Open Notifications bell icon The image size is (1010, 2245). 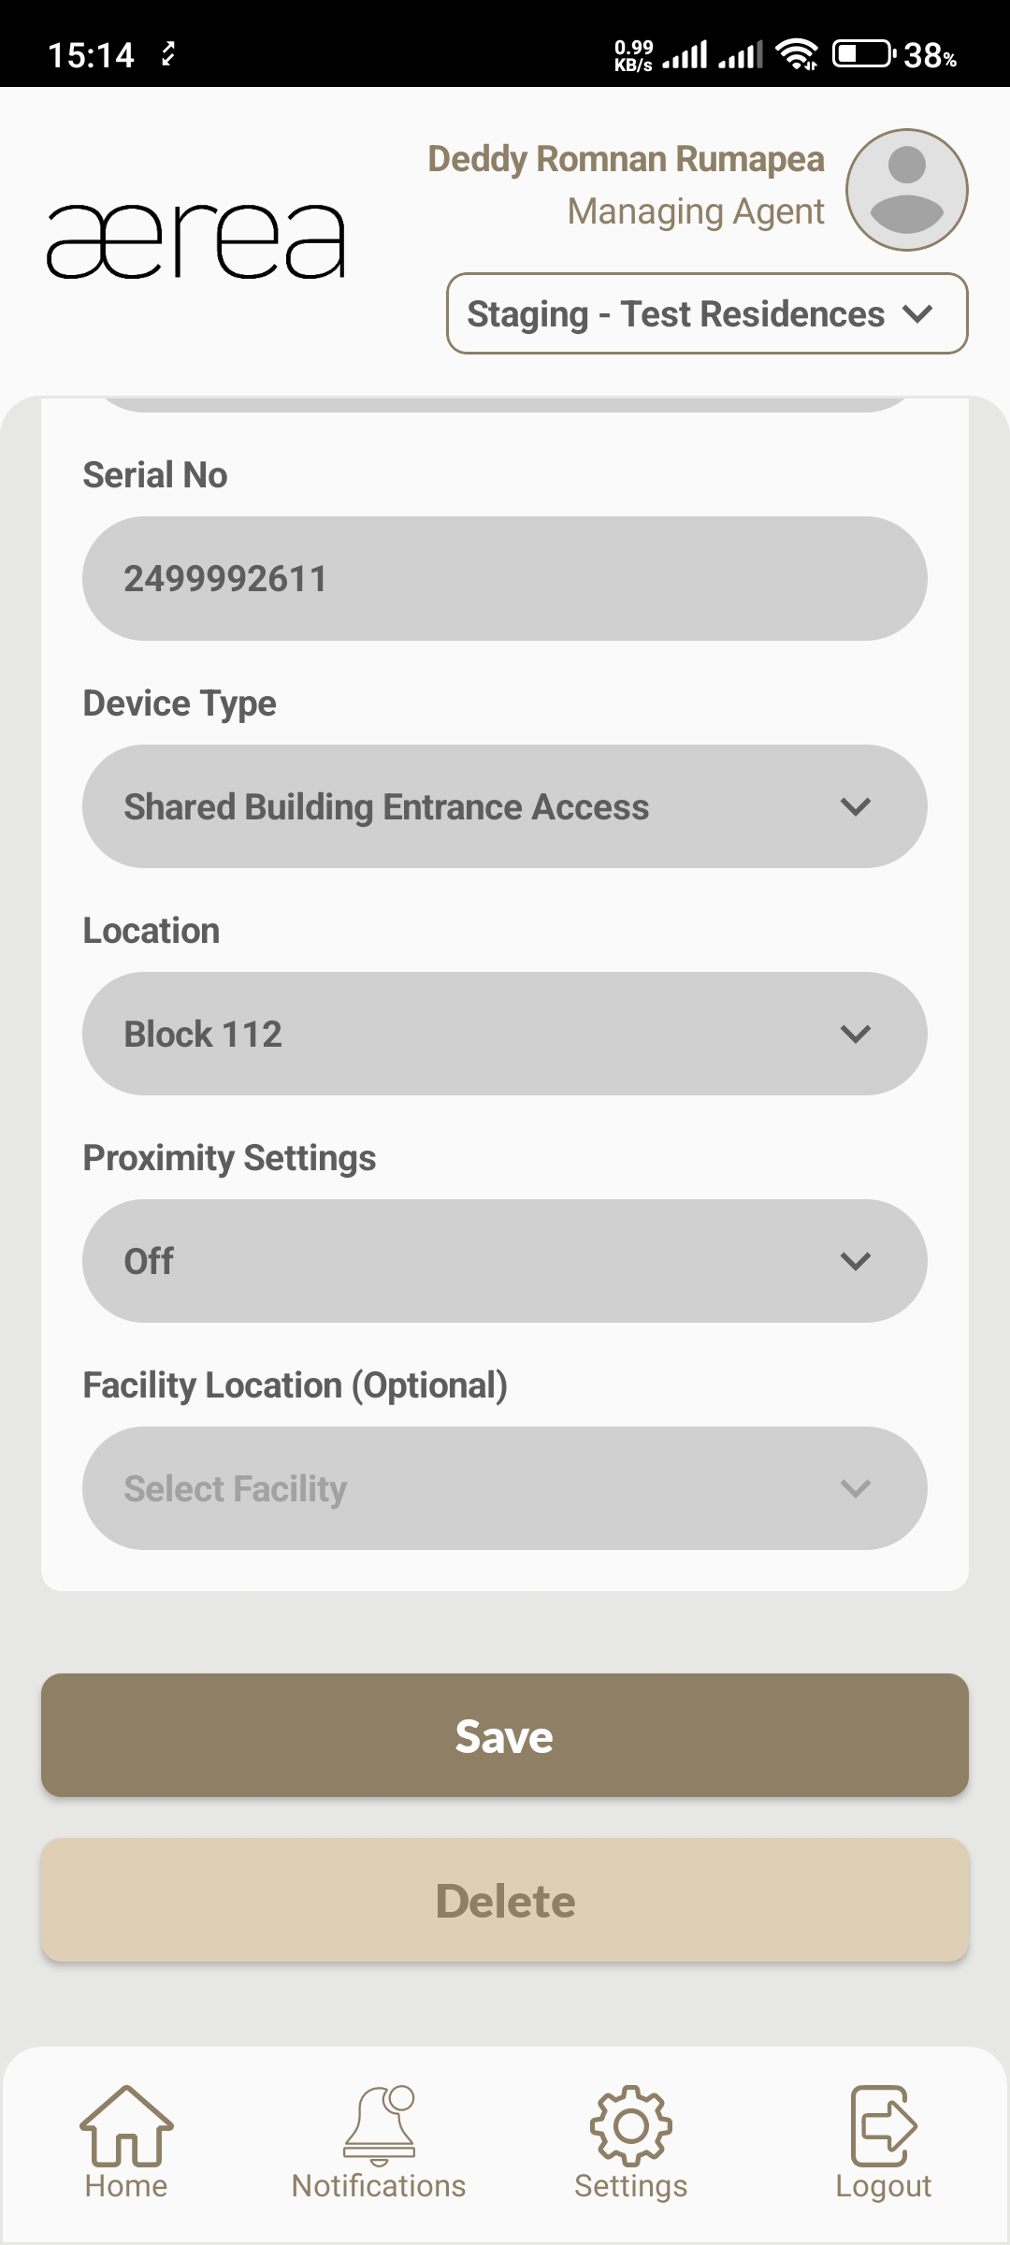click(x=379, y=2125)
